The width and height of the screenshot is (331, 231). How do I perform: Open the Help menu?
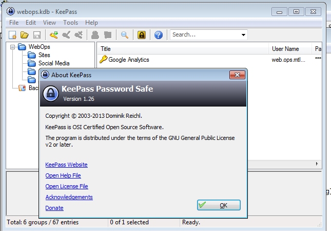[92, 23]
